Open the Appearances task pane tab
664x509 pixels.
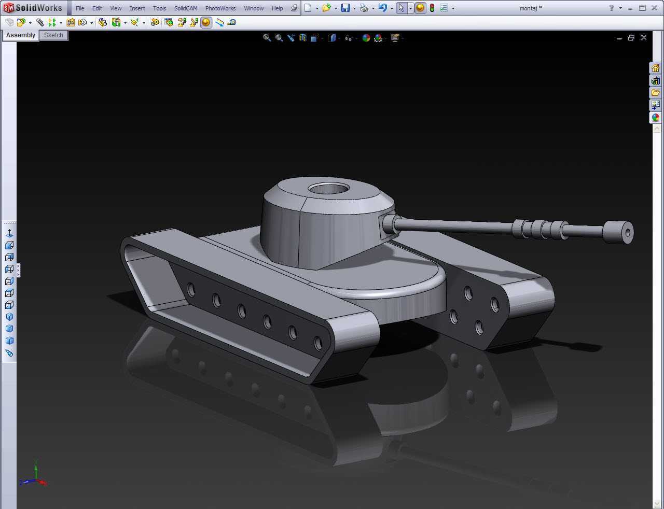pyautogui.click(x=656, y=118)
